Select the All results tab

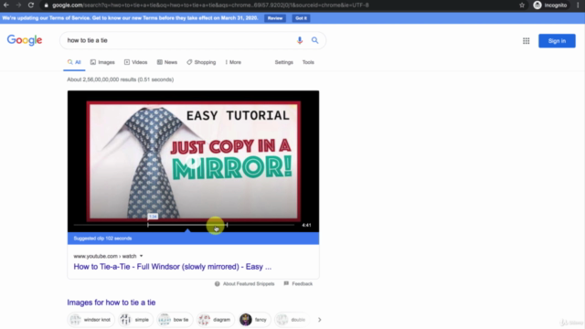[x=74, y=62]
